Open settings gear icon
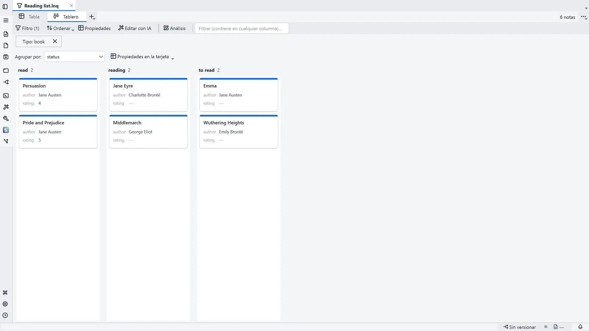The width and height of the screenshot is (589, 331). [5, 304]
